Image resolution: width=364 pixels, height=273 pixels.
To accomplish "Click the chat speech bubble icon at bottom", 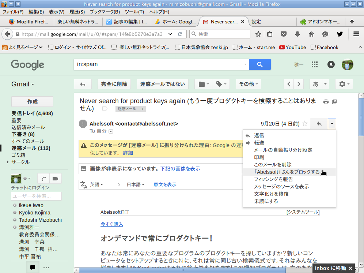I will (33, 268).
